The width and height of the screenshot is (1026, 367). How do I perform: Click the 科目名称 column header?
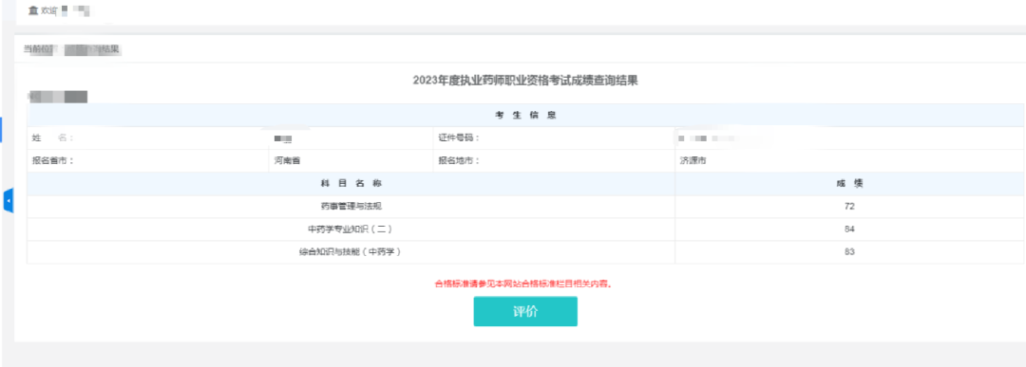tap(351, 184)
